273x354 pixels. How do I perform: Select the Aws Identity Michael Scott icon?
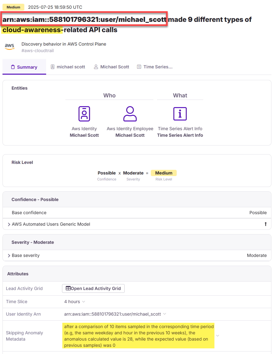pos(84,114)
